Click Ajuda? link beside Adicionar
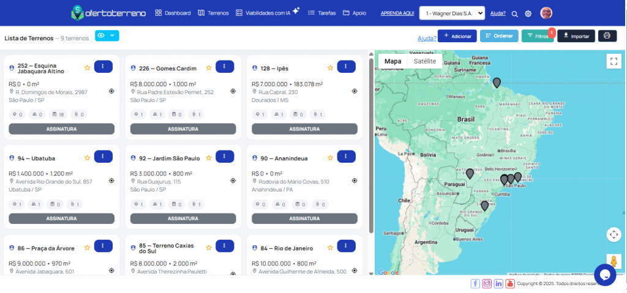The image size is (627, 293). [427, 39]
